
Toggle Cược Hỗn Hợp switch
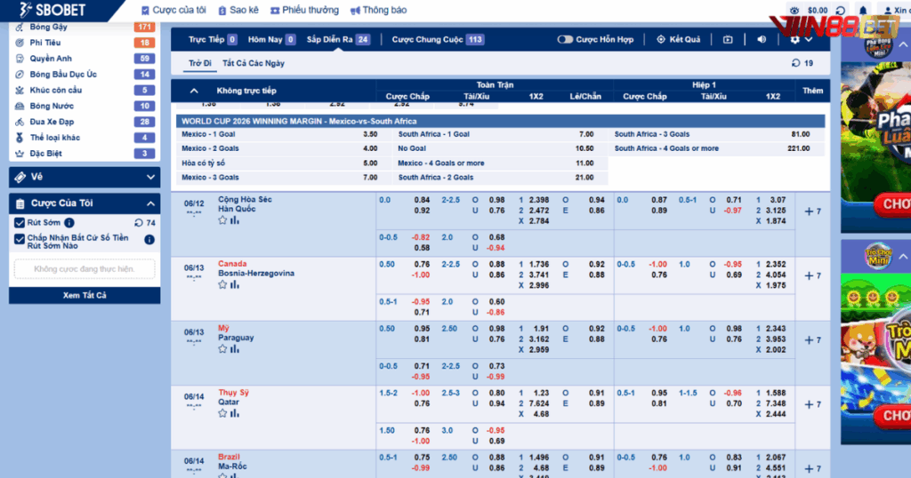click(565, 39)
